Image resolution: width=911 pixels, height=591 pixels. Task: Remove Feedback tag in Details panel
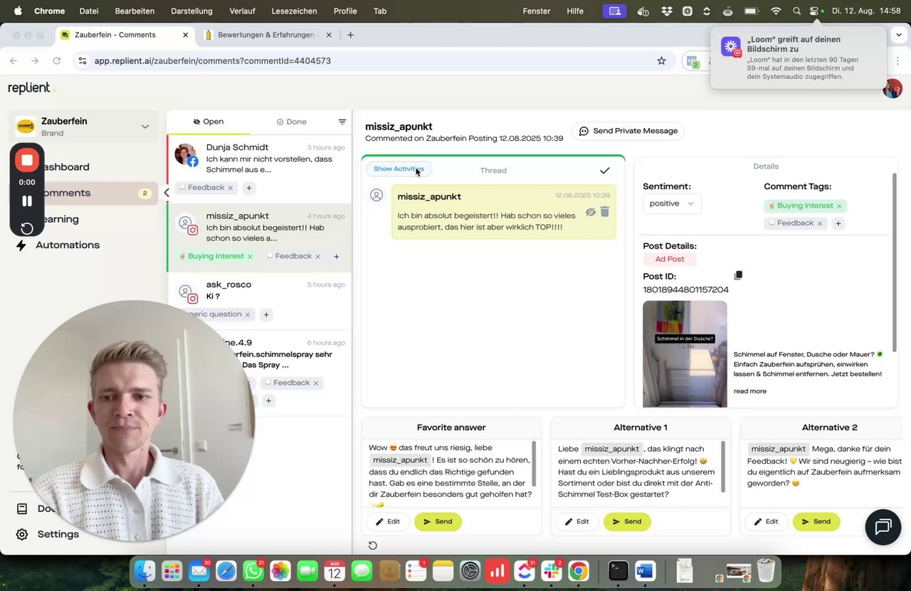coord(819,223)
